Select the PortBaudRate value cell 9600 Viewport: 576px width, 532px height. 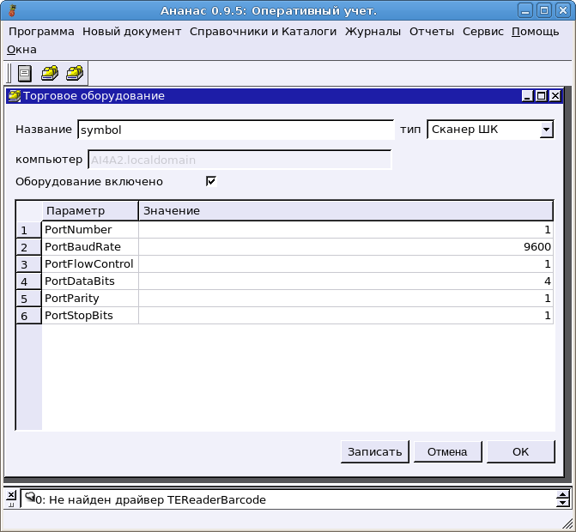coord(345,246)
